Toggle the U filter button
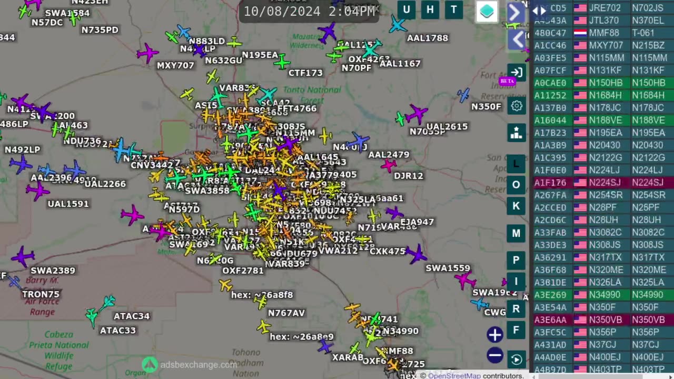 pos(407,9)
